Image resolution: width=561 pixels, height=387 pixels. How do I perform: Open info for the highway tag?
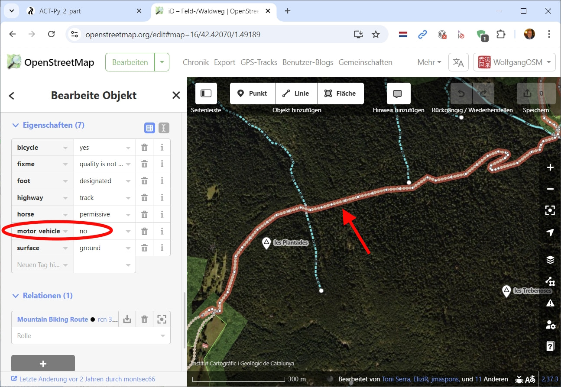[162, 198]
